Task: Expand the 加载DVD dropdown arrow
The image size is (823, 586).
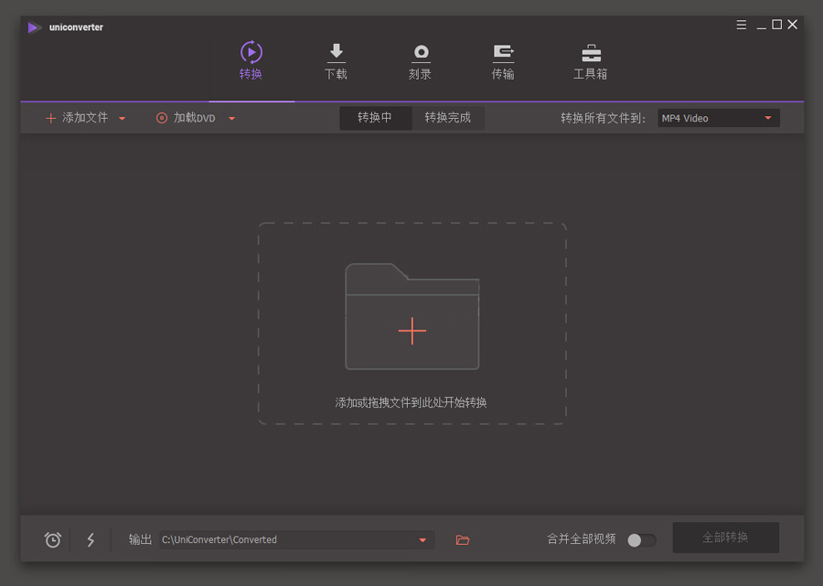Action: point(232,118)
